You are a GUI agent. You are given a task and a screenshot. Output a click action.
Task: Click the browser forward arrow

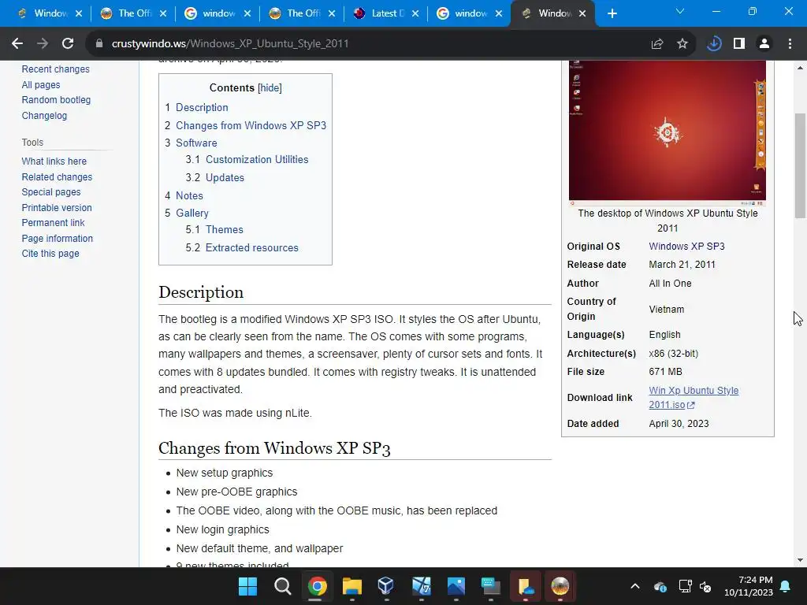(43, 44)
